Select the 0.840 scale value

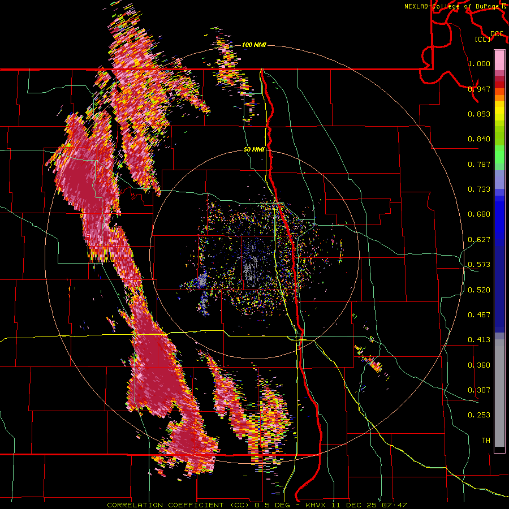(479, 139)
